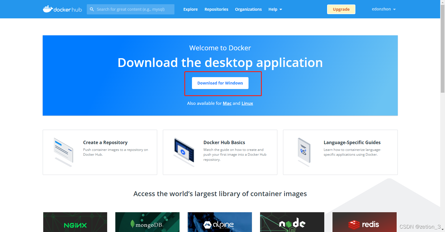Click Download for Windows button
The image size is (445, 232).
[x=220, y=83]
